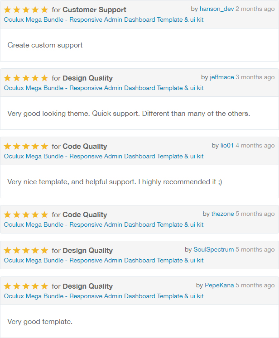Open jeffmace's user profile

pos(222,77)
